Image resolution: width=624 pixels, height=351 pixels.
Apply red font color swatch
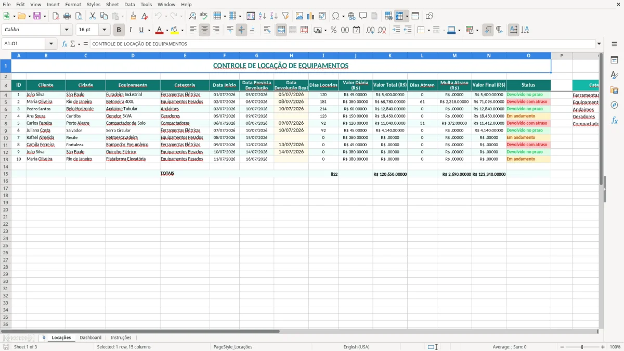(x=160, y=30)
